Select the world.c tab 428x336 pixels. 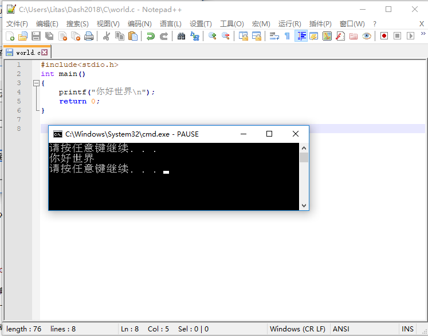[x=28, y=52]
